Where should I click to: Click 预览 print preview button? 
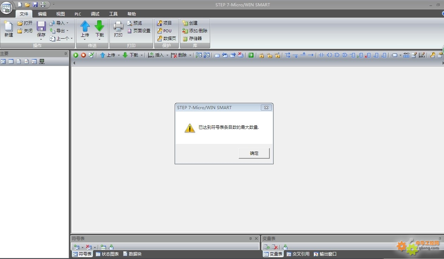(x=135, y=23)
